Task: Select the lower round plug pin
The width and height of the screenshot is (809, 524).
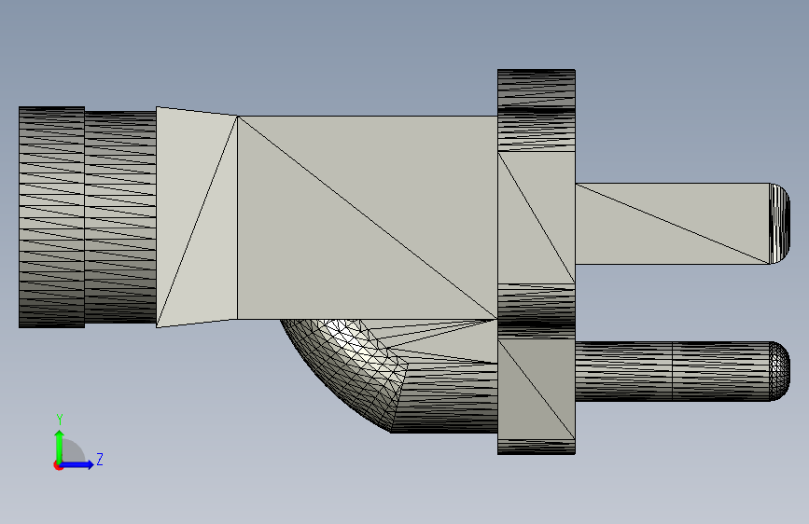Action: point(682,371)
